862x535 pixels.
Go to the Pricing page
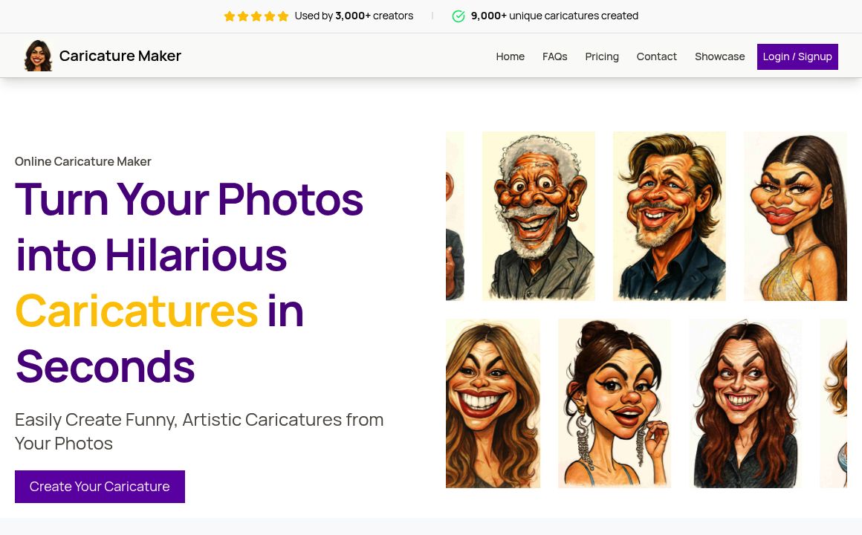point(602,56)
